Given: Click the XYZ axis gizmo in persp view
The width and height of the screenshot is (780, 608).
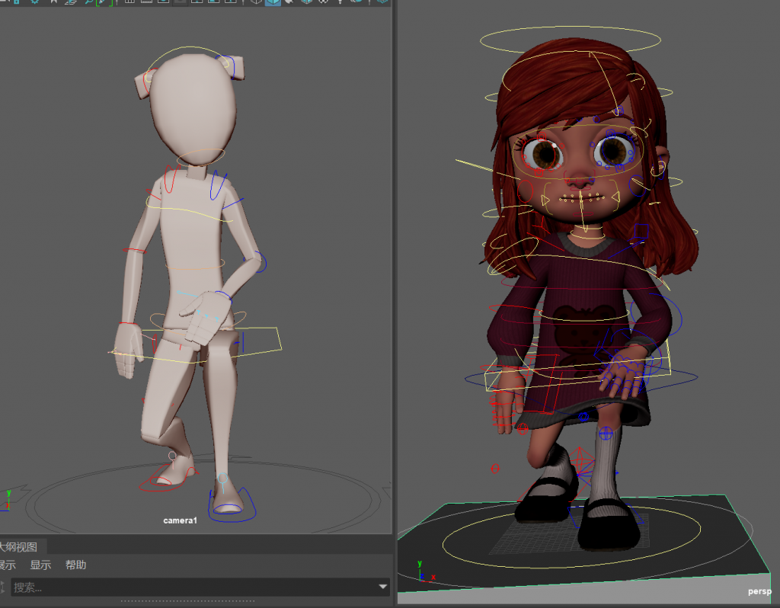Looking at the screenshot, I should [425, 572].
